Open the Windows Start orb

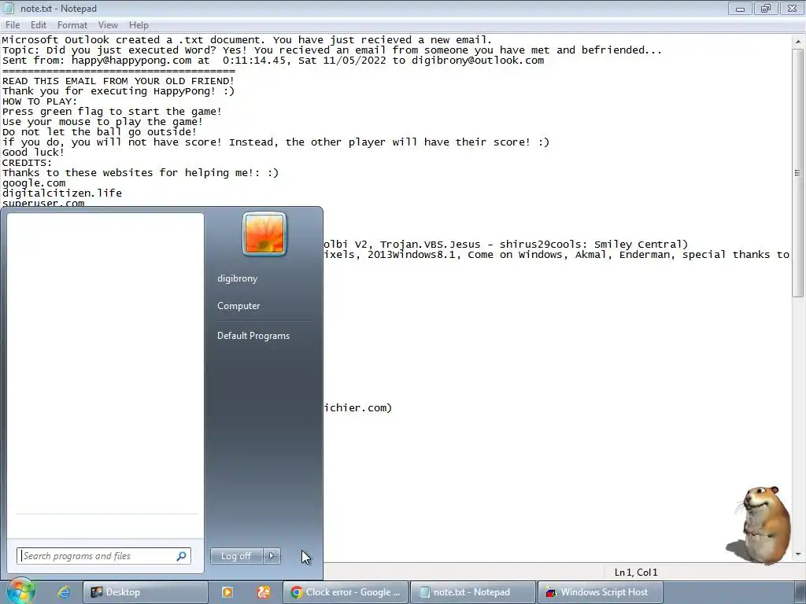tap(20, 591)
